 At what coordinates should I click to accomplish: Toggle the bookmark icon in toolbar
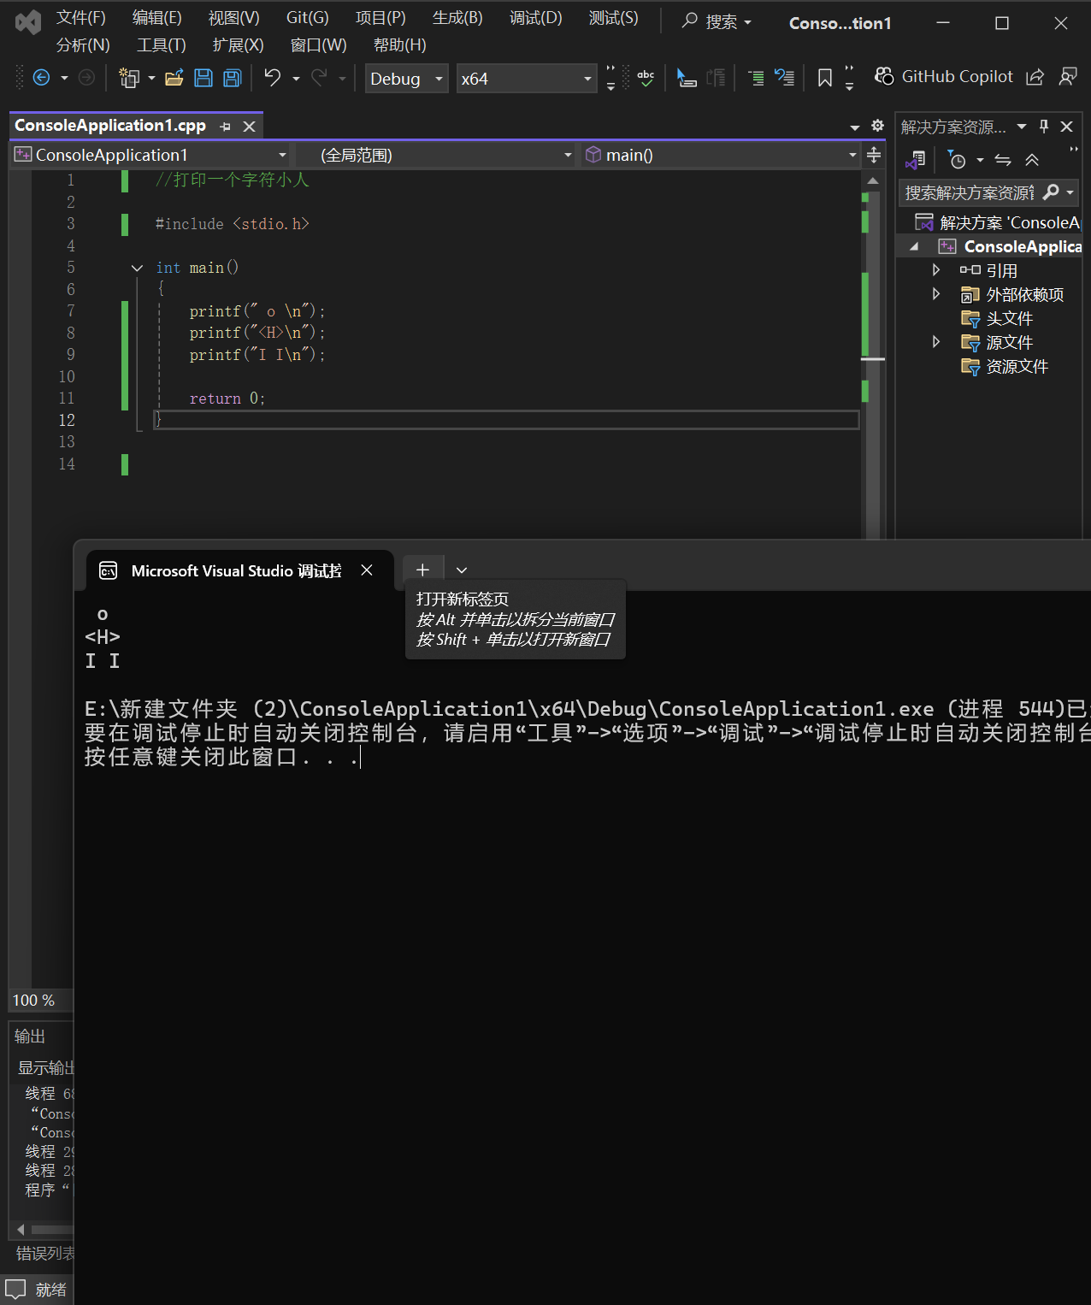click(x=824, y=78)
